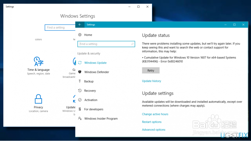The height and width of the screenshot is (141, 251).
Task: Open Restart options link
Action: tap(152, 122)
